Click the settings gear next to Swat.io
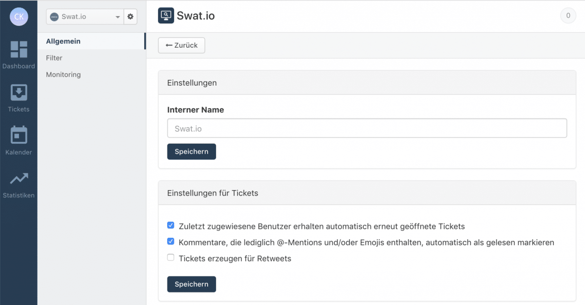This screenshot has width=585, height=305. [x=130, y=17]
